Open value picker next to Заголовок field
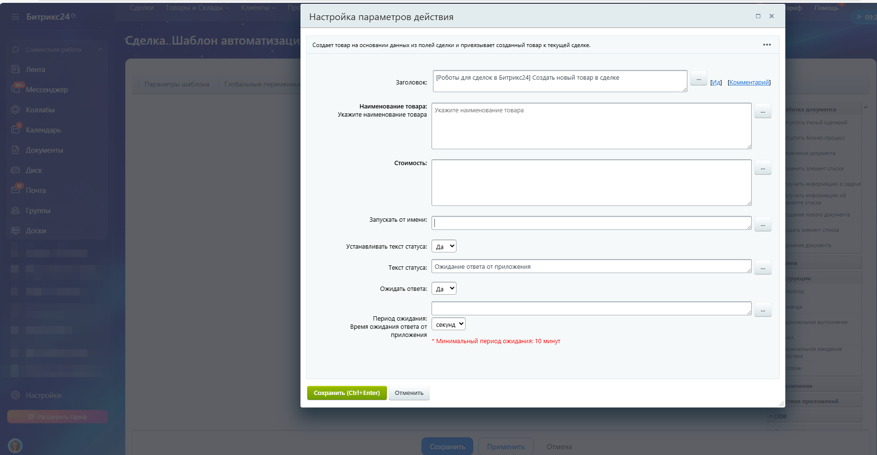Viewport: 877px width, 455px height. click(698, 78)
